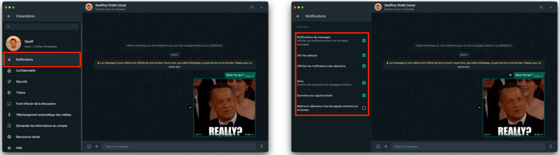
Task: Click the wallpaper icon beside Fond d'écran de la discussion
Action: pos(9,104)
